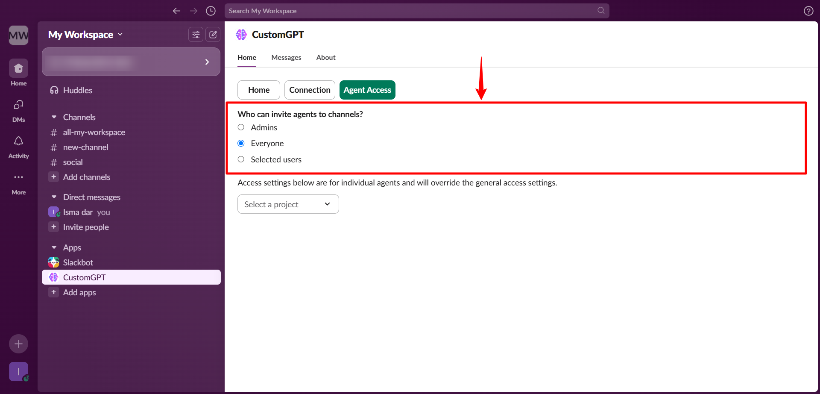Open the history clock icon
The width and height of the screenshot is (820, 394).
tap(211, 11)
